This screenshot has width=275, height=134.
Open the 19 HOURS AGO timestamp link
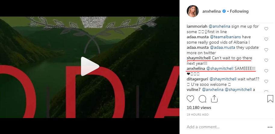(x=198, y=114)
